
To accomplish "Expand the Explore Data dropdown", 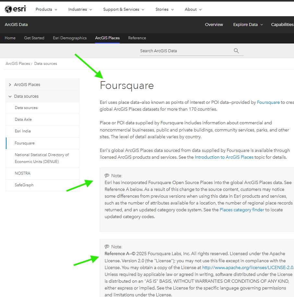I will 248,25.
